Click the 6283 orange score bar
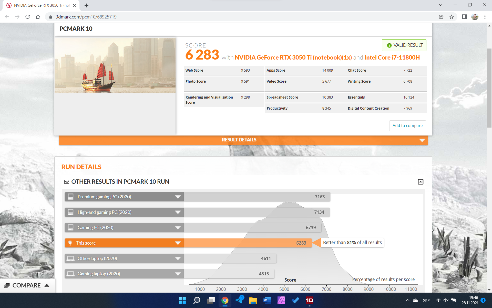 pyautogui.click(x=248, y=243)
